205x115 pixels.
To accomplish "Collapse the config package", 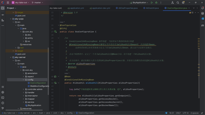I will point(23,80).
